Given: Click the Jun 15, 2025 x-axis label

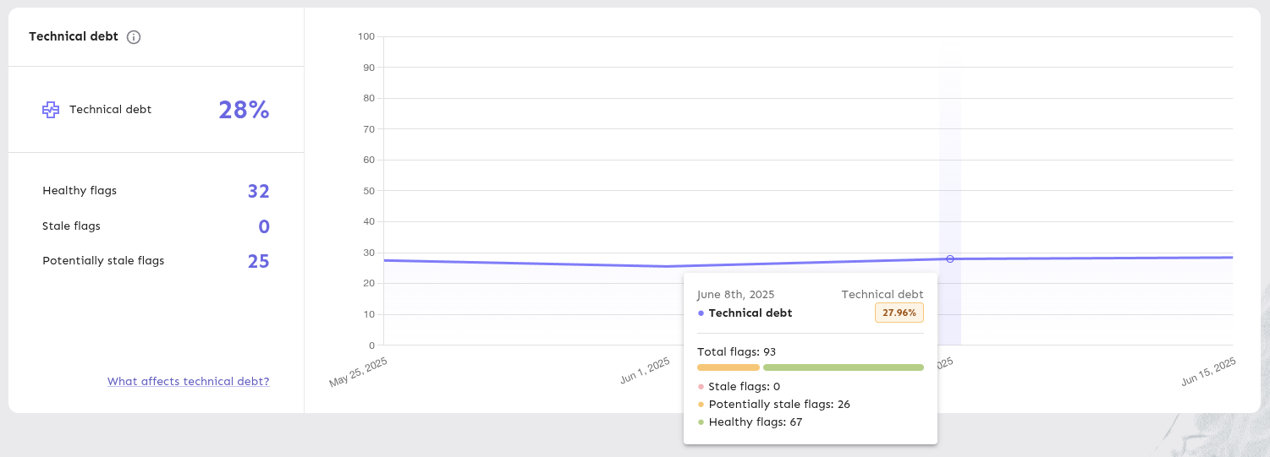Looking at the screenshot, I should (1208, 372).
